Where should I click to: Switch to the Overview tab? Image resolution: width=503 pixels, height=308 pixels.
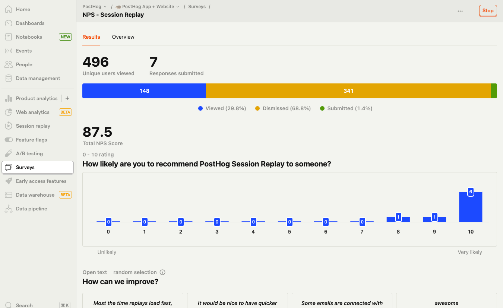click(123, 37)
